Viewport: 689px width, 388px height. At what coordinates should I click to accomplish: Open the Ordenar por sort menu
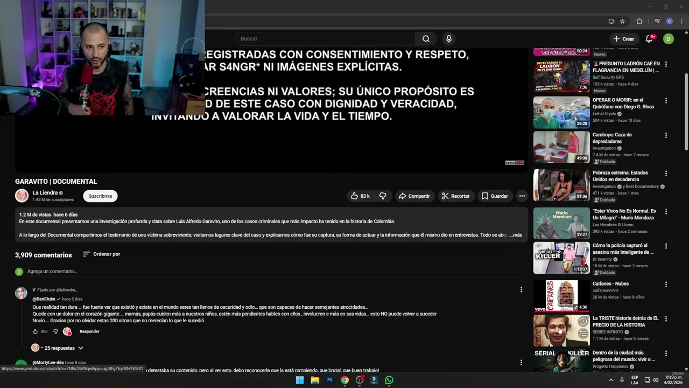(x=101, y=254)
